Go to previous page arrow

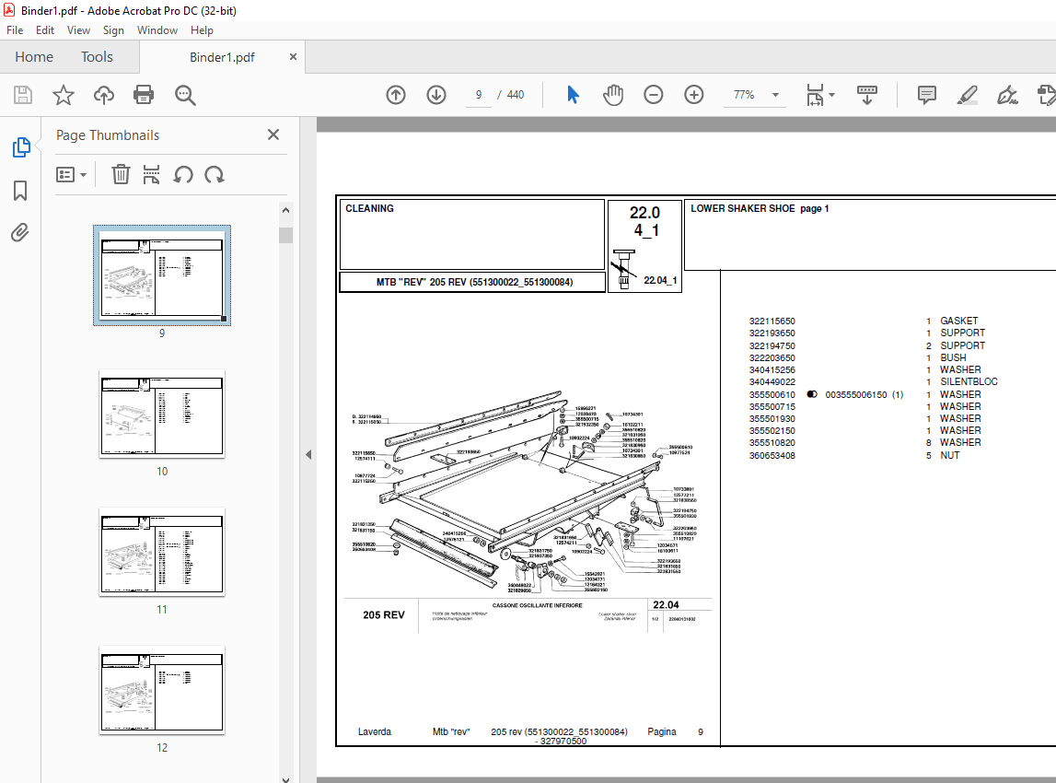click(396, 95)
